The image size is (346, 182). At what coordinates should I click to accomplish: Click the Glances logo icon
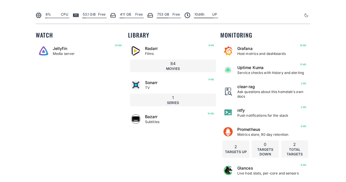[x=228, y=170]
